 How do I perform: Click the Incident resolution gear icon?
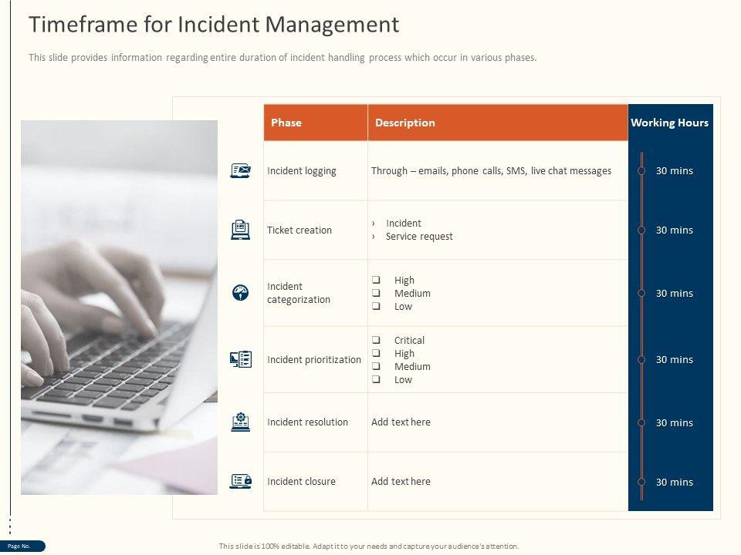pos(241,422)
